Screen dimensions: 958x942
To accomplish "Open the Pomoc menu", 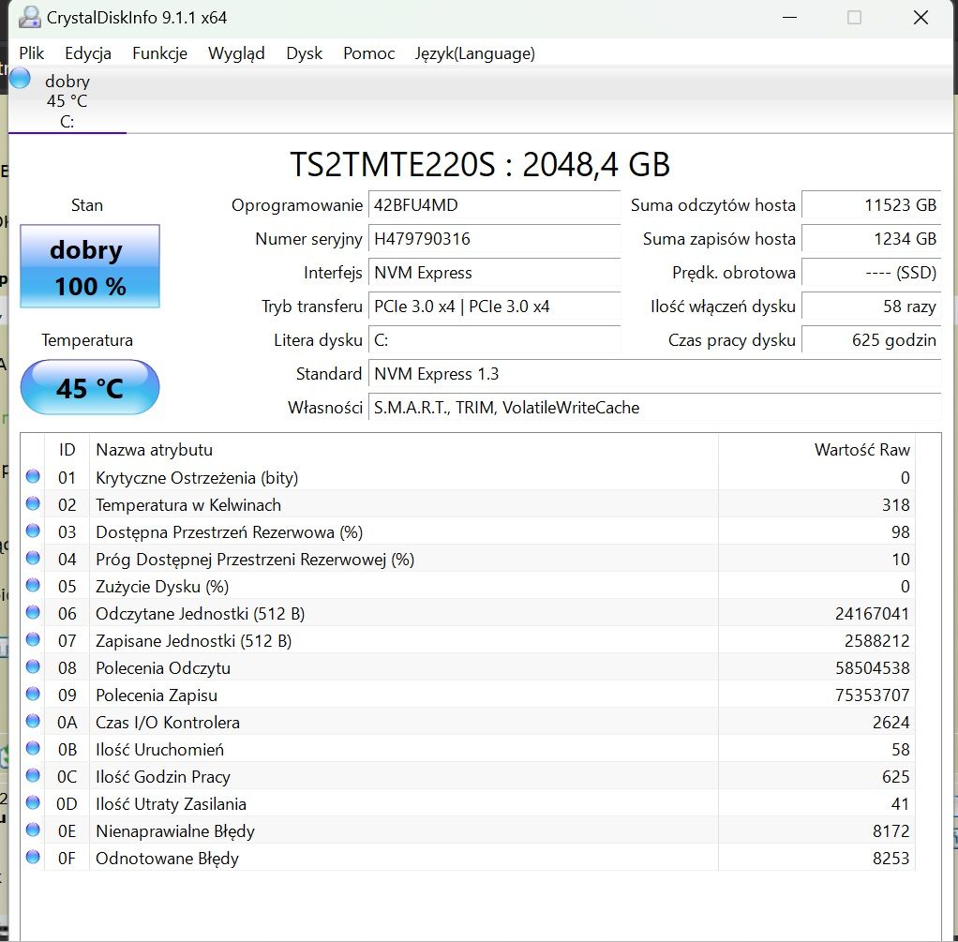I will point(369,53).
